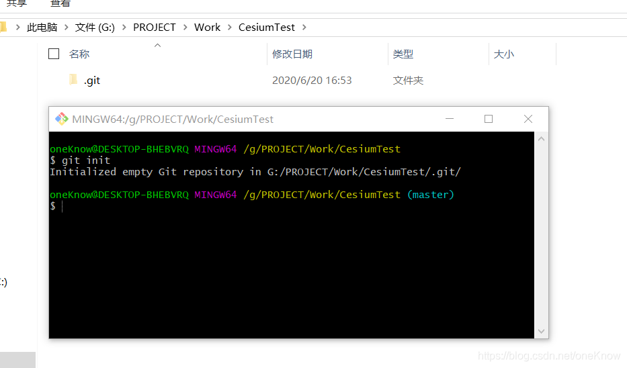
Task: Toggle the select-all checkbox beside 名称
Action: [54, 54]
